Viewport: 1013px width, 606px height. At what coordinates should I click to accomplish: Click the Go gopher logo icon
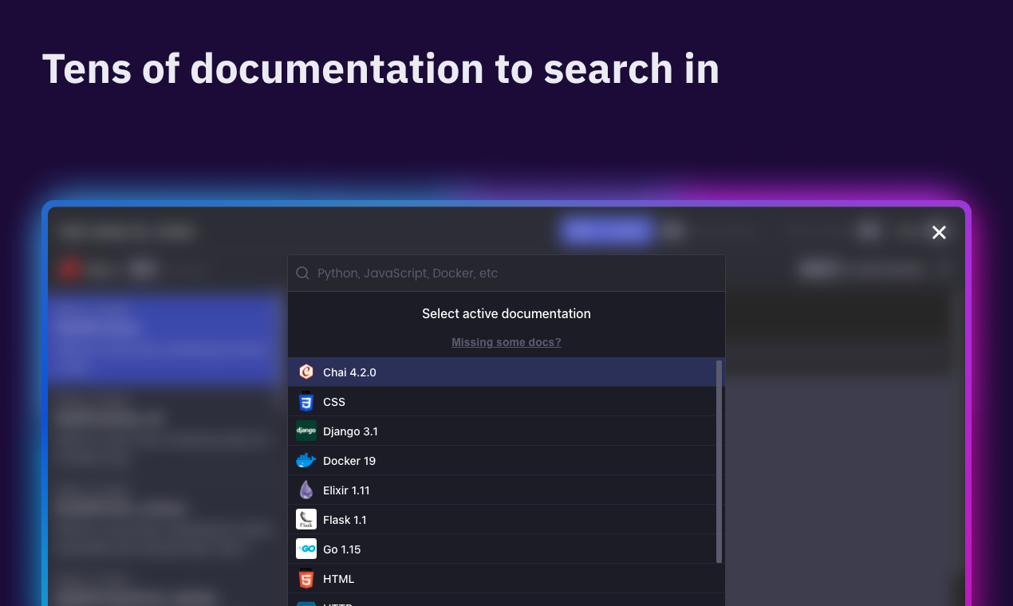point(306,549)
